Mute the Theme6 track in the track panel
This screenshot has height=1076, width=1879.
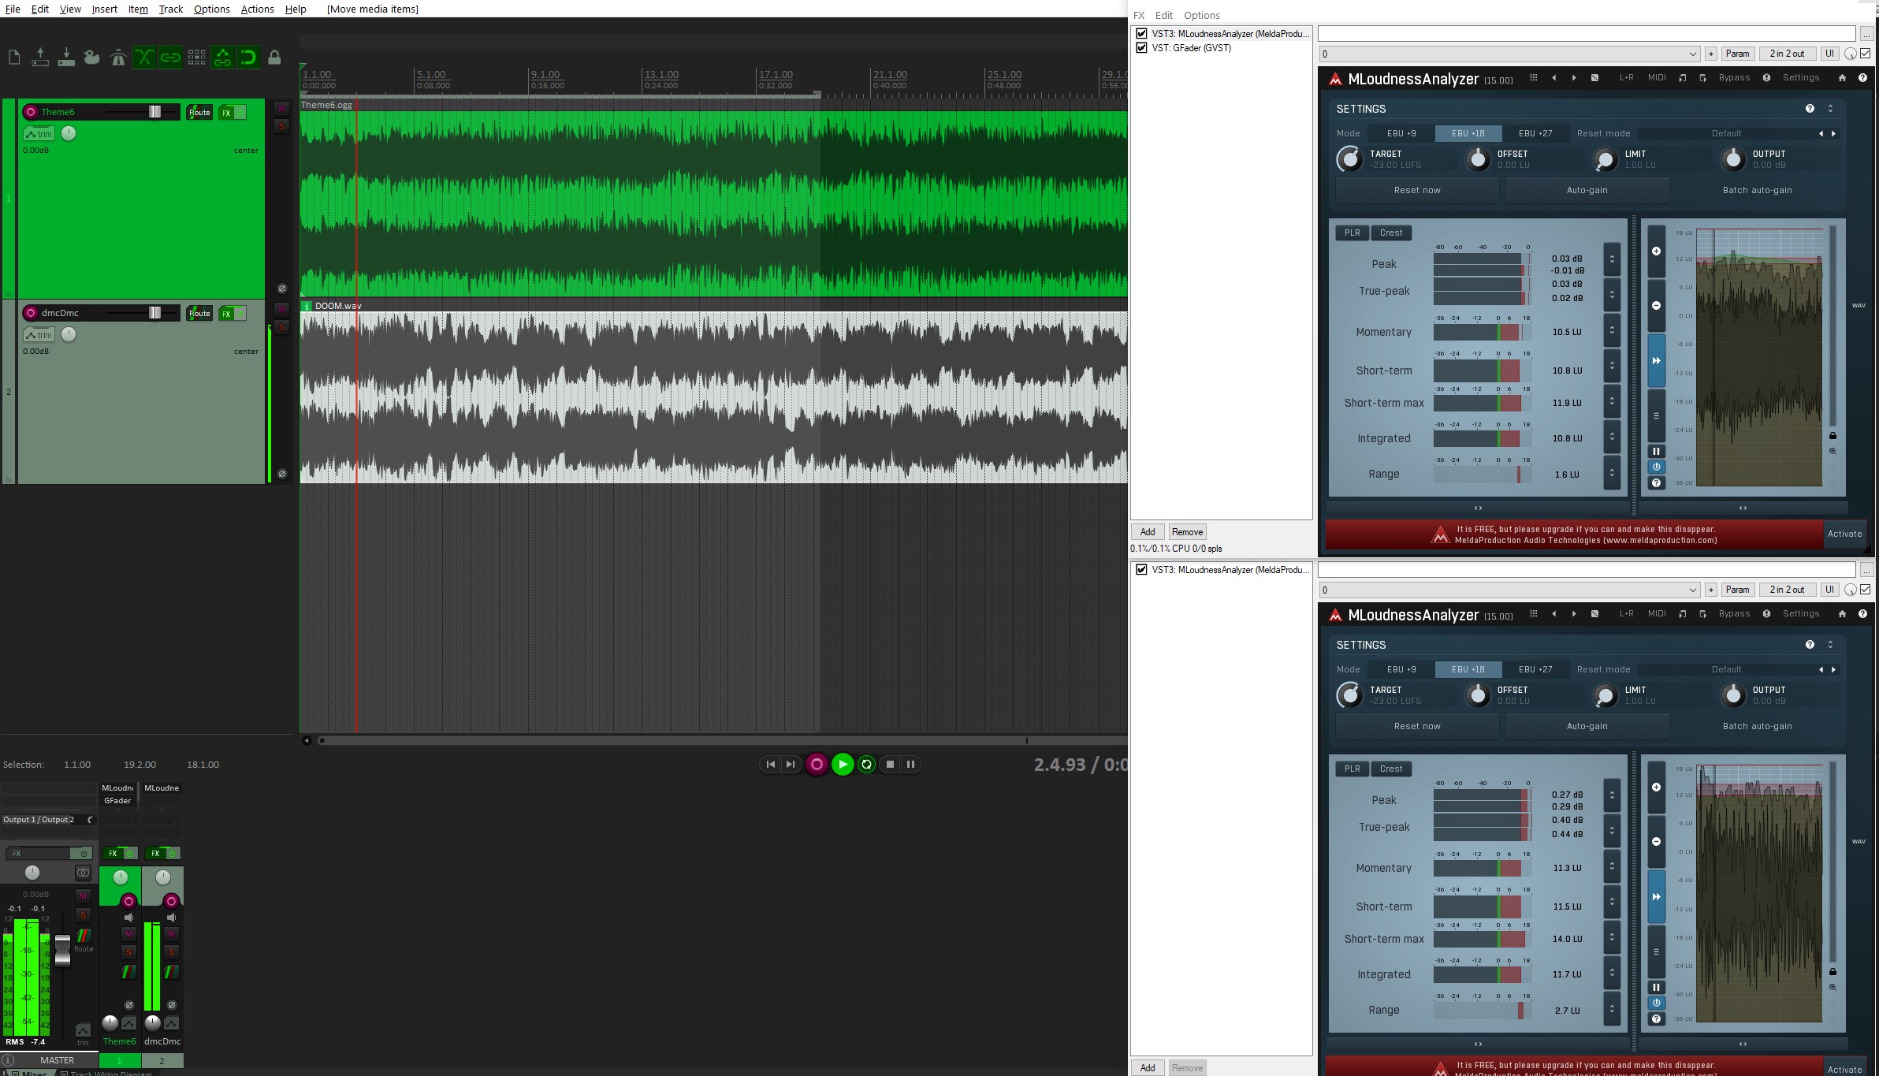pos(281,108)
